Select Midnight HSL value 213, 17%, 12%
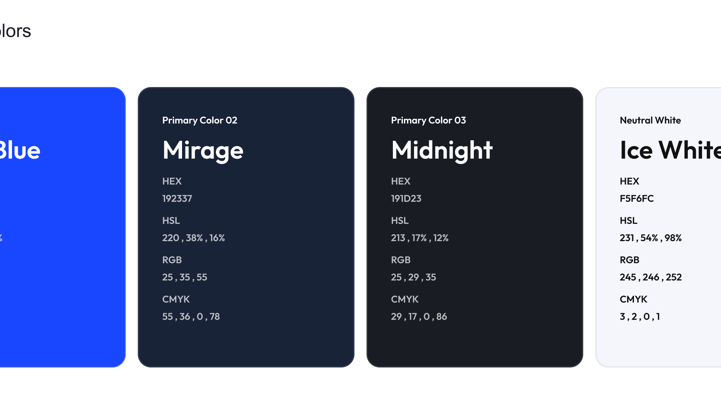Image resolution: width=721 pixels, height=406 pixels. point(419,238)
